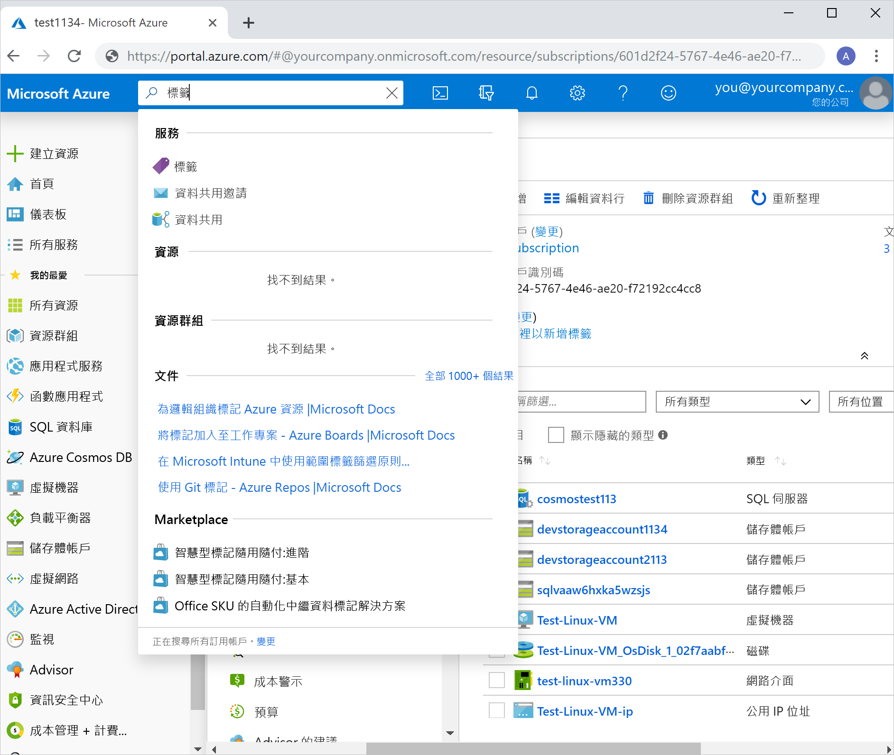
Task: Open 儀表板 in the sidebar
Action: click(37, 214)
